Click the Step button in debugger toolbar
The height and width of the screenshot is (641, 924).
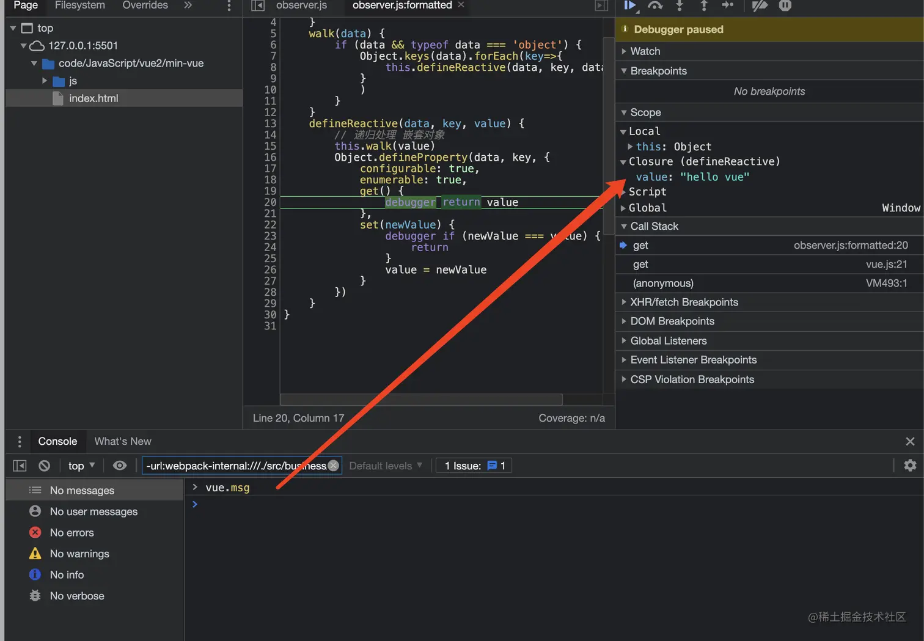coord(728,5)
